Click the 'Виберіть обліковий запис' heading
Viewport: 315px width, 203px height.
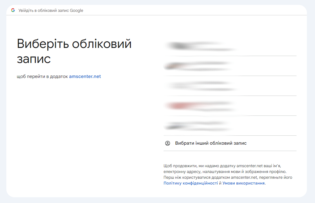coord(74,51)
